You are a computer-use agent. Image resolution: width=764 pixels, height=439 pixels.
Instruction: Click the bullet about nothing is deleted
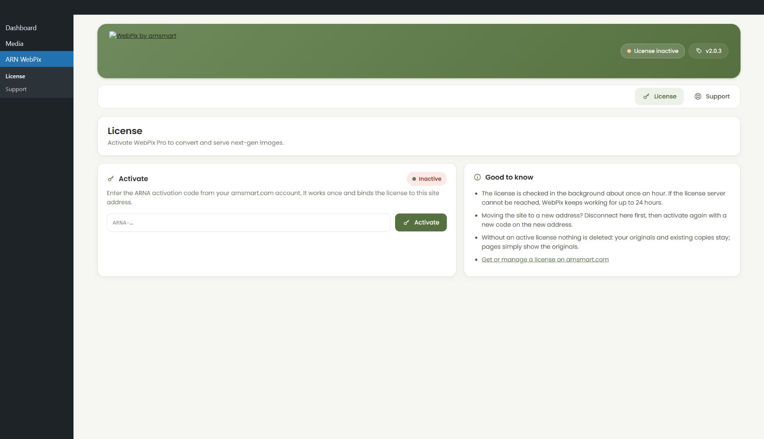point(606,242)
